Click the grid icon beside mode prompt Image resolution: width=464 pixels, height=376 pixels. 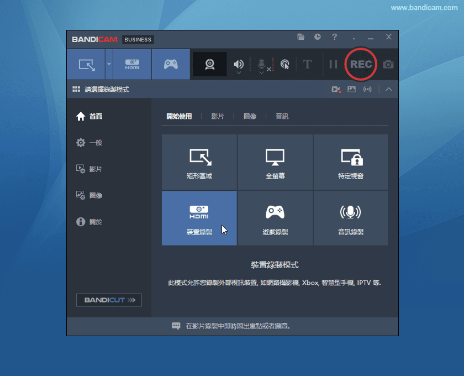[76, 89]
